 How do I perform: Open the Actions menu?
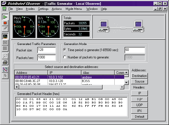click(57, 9)
